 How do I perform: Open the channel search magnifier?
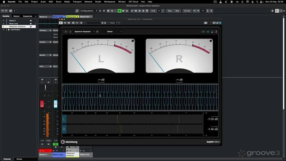[77, 11]
